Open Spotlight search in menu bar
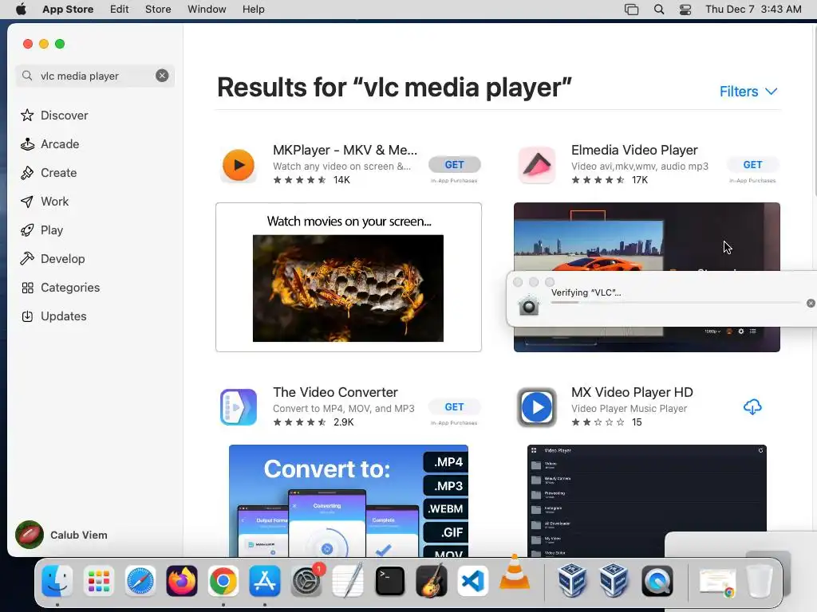 point(659,10)
